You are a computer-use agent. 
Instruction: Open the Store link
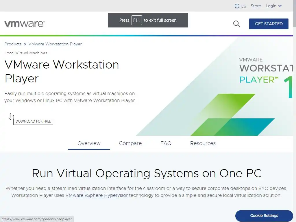(256, 6)
